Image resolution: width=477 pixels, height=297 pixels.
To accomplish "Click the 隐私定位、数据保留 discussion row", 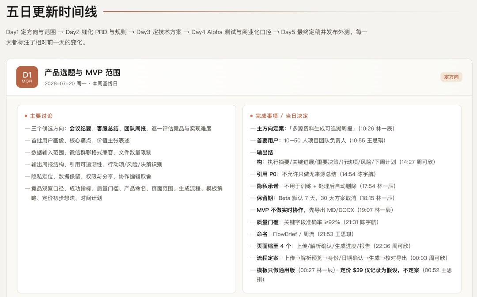I will click(x=88, y=176).
